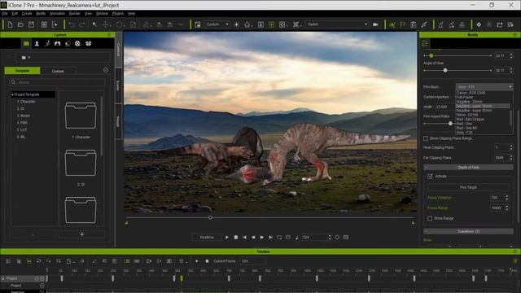Open the Render menu
This screenshot has height=293, width=521.
(x=75, y=14)
